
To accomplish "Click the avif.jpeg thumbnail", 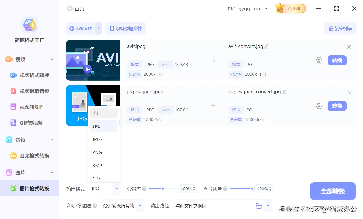I will tap(93, 60).
